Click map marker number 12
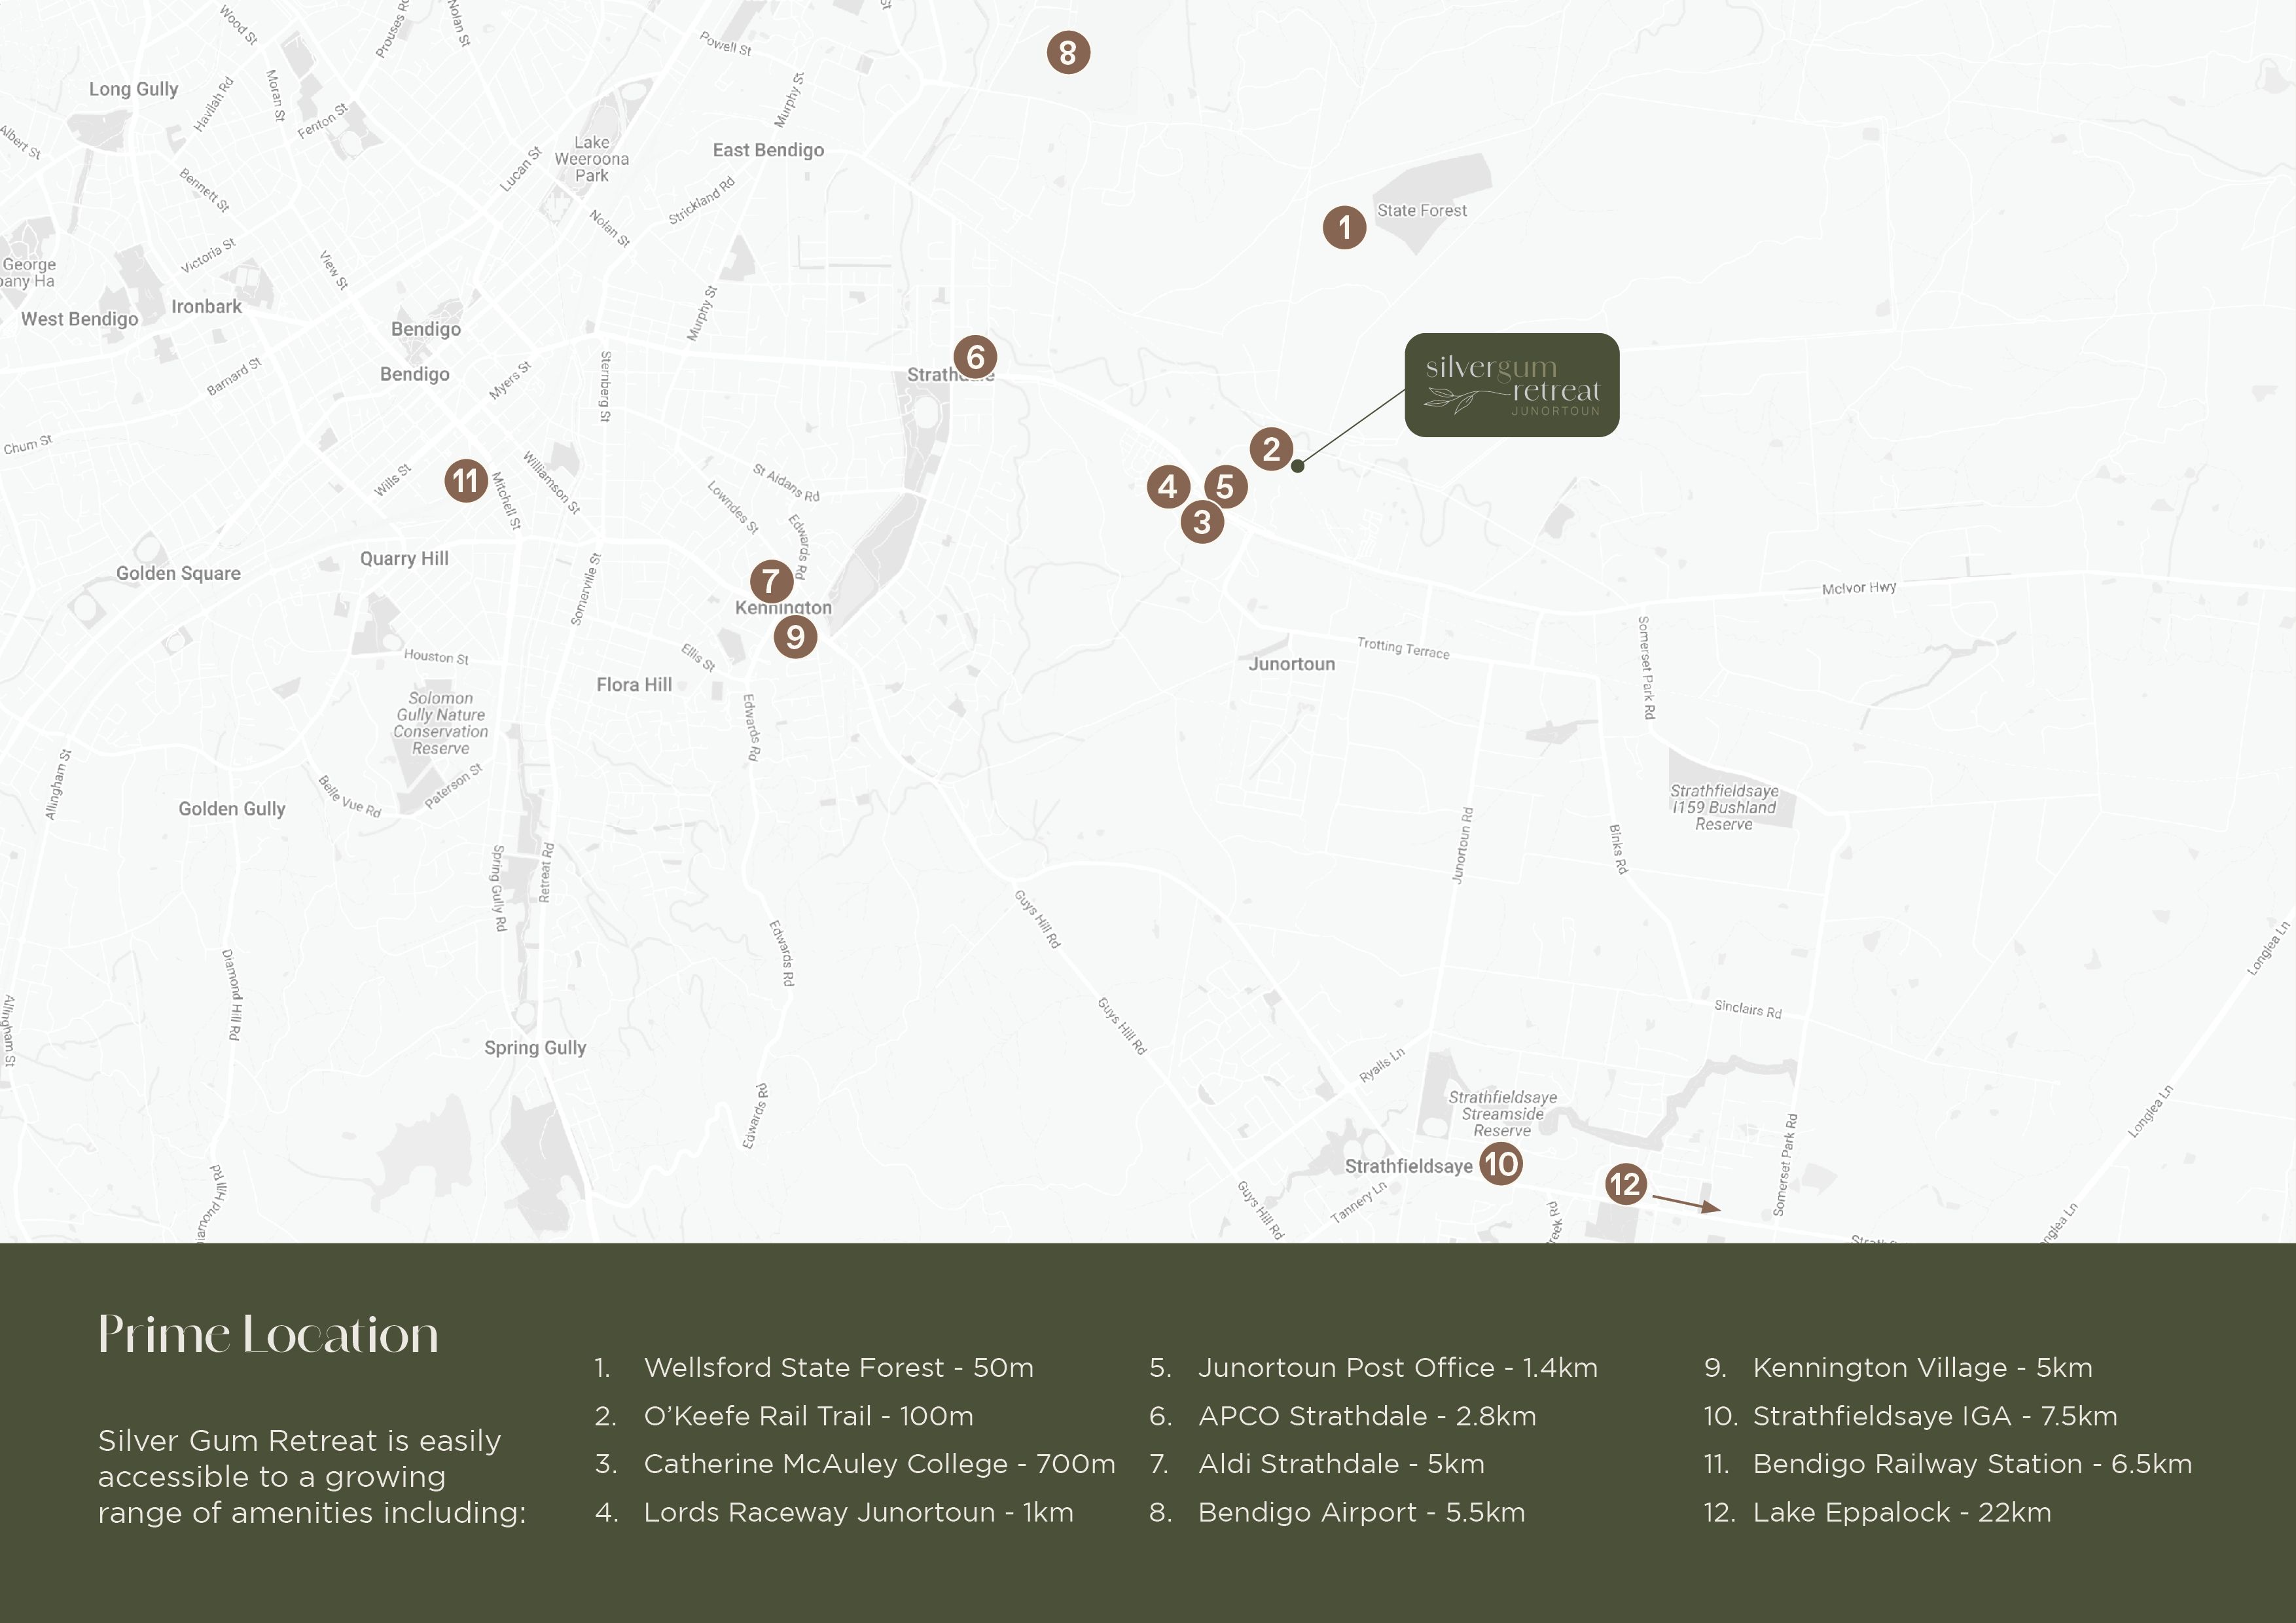 pyautogui.click(x=1625, y=1184)
